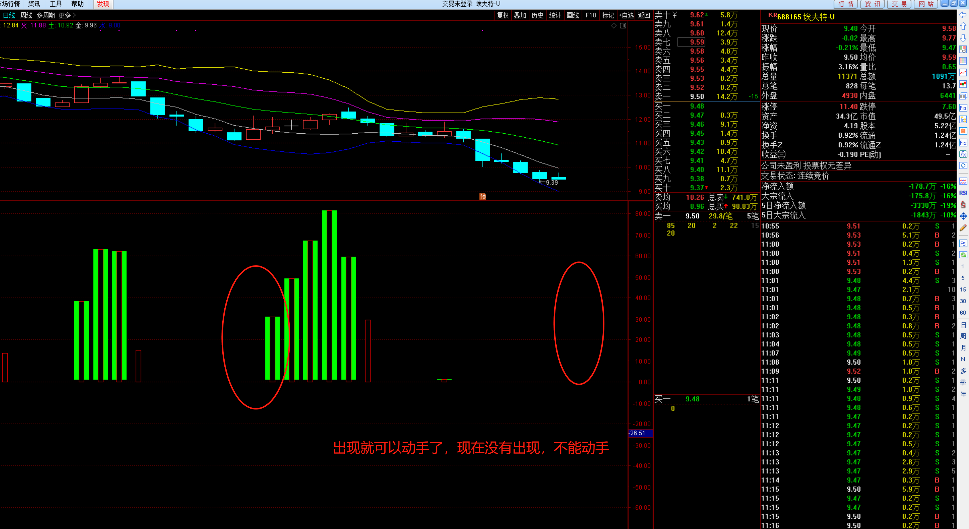Switch to the 发现 tab
The height and width of the screenshot is (529, 969).
(x=103, y=4)
